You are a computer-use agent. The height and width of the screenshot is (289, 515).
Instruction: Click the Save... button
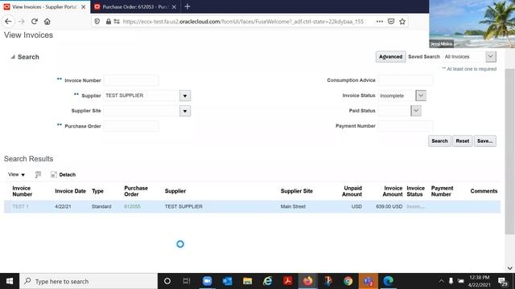pos(484,141)
